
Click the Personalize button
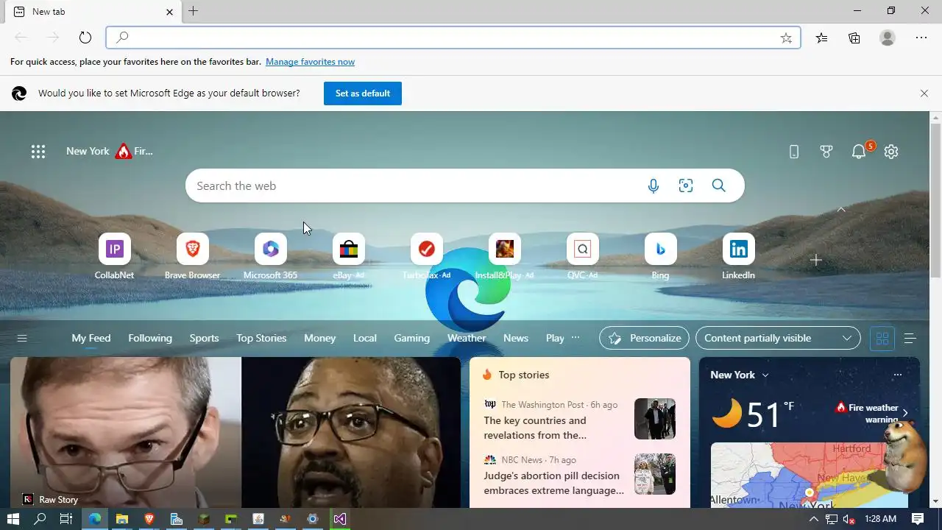point(644,338)
